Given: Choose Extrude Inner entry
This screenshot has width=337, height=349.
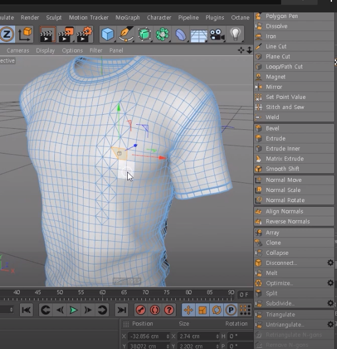Looking at the screenshot, I should point(294,149).
